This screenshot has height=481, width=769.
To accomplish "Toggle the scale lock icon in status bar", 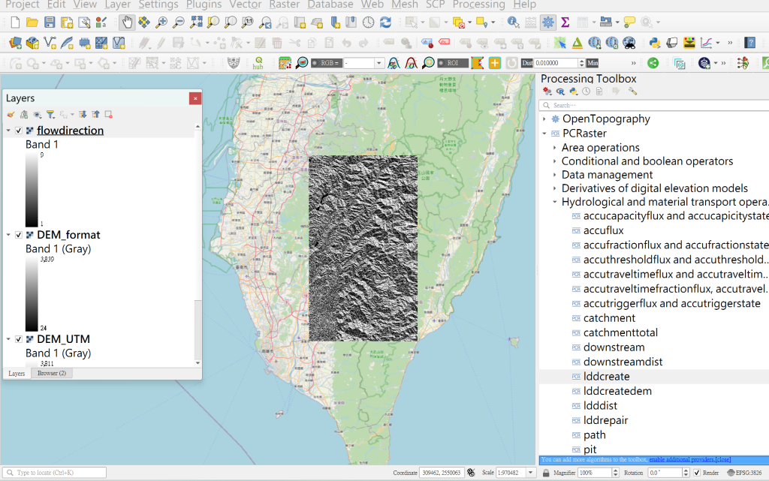I will coord(546,473).
